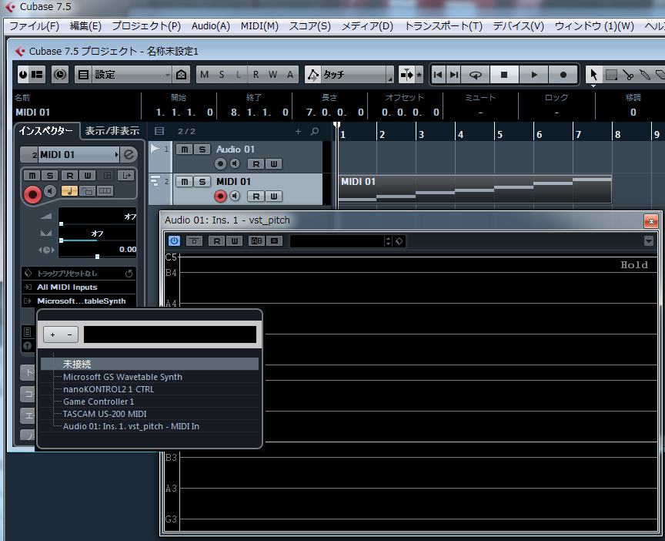Open the ファイル(F) menu

[34, 26]
